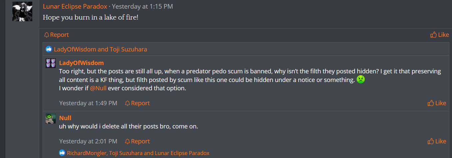This screenshot has height=158, width=452.
Task: Like the main post by Lunar Eclipse Paradox
Action: pos(439,35)
